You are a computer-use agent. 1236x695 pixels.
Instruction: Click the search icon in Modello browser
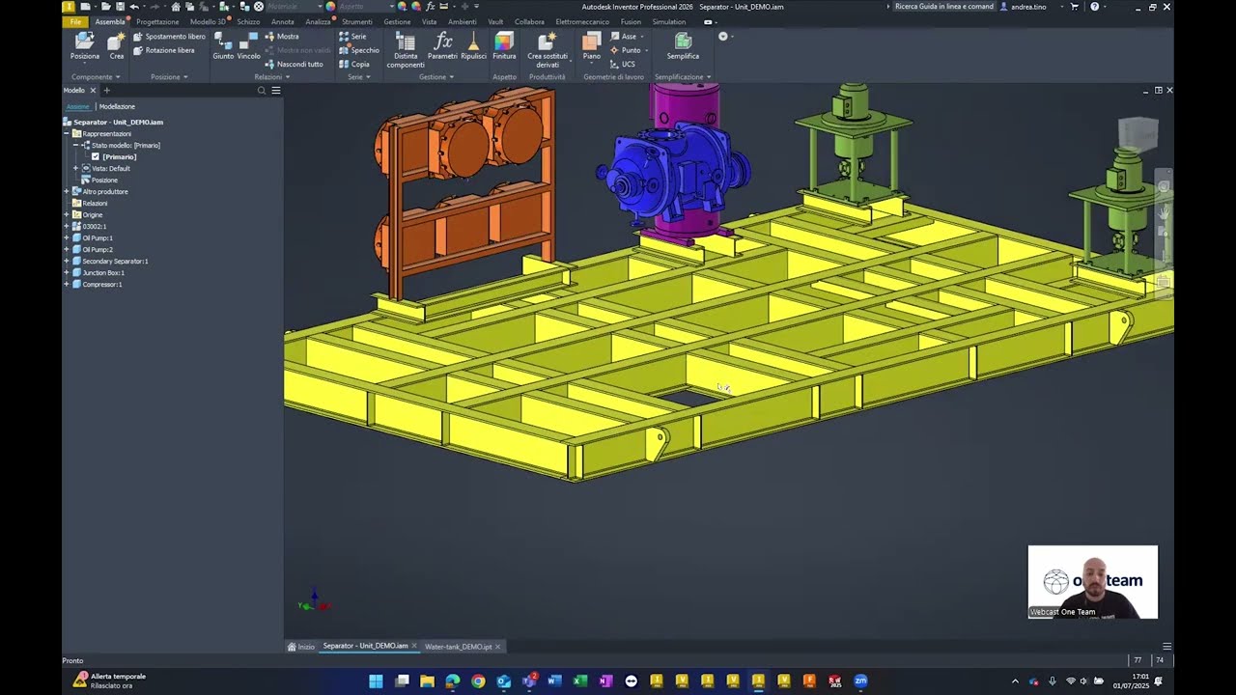click(x=261, y=91)
